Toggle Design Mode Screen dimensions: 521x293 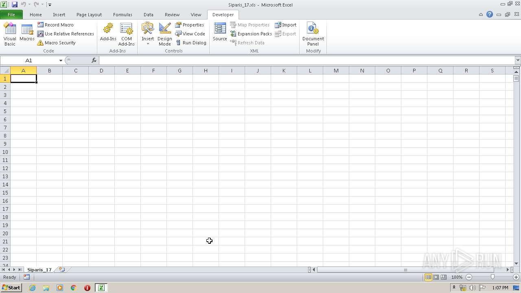(x=165, y=34)
